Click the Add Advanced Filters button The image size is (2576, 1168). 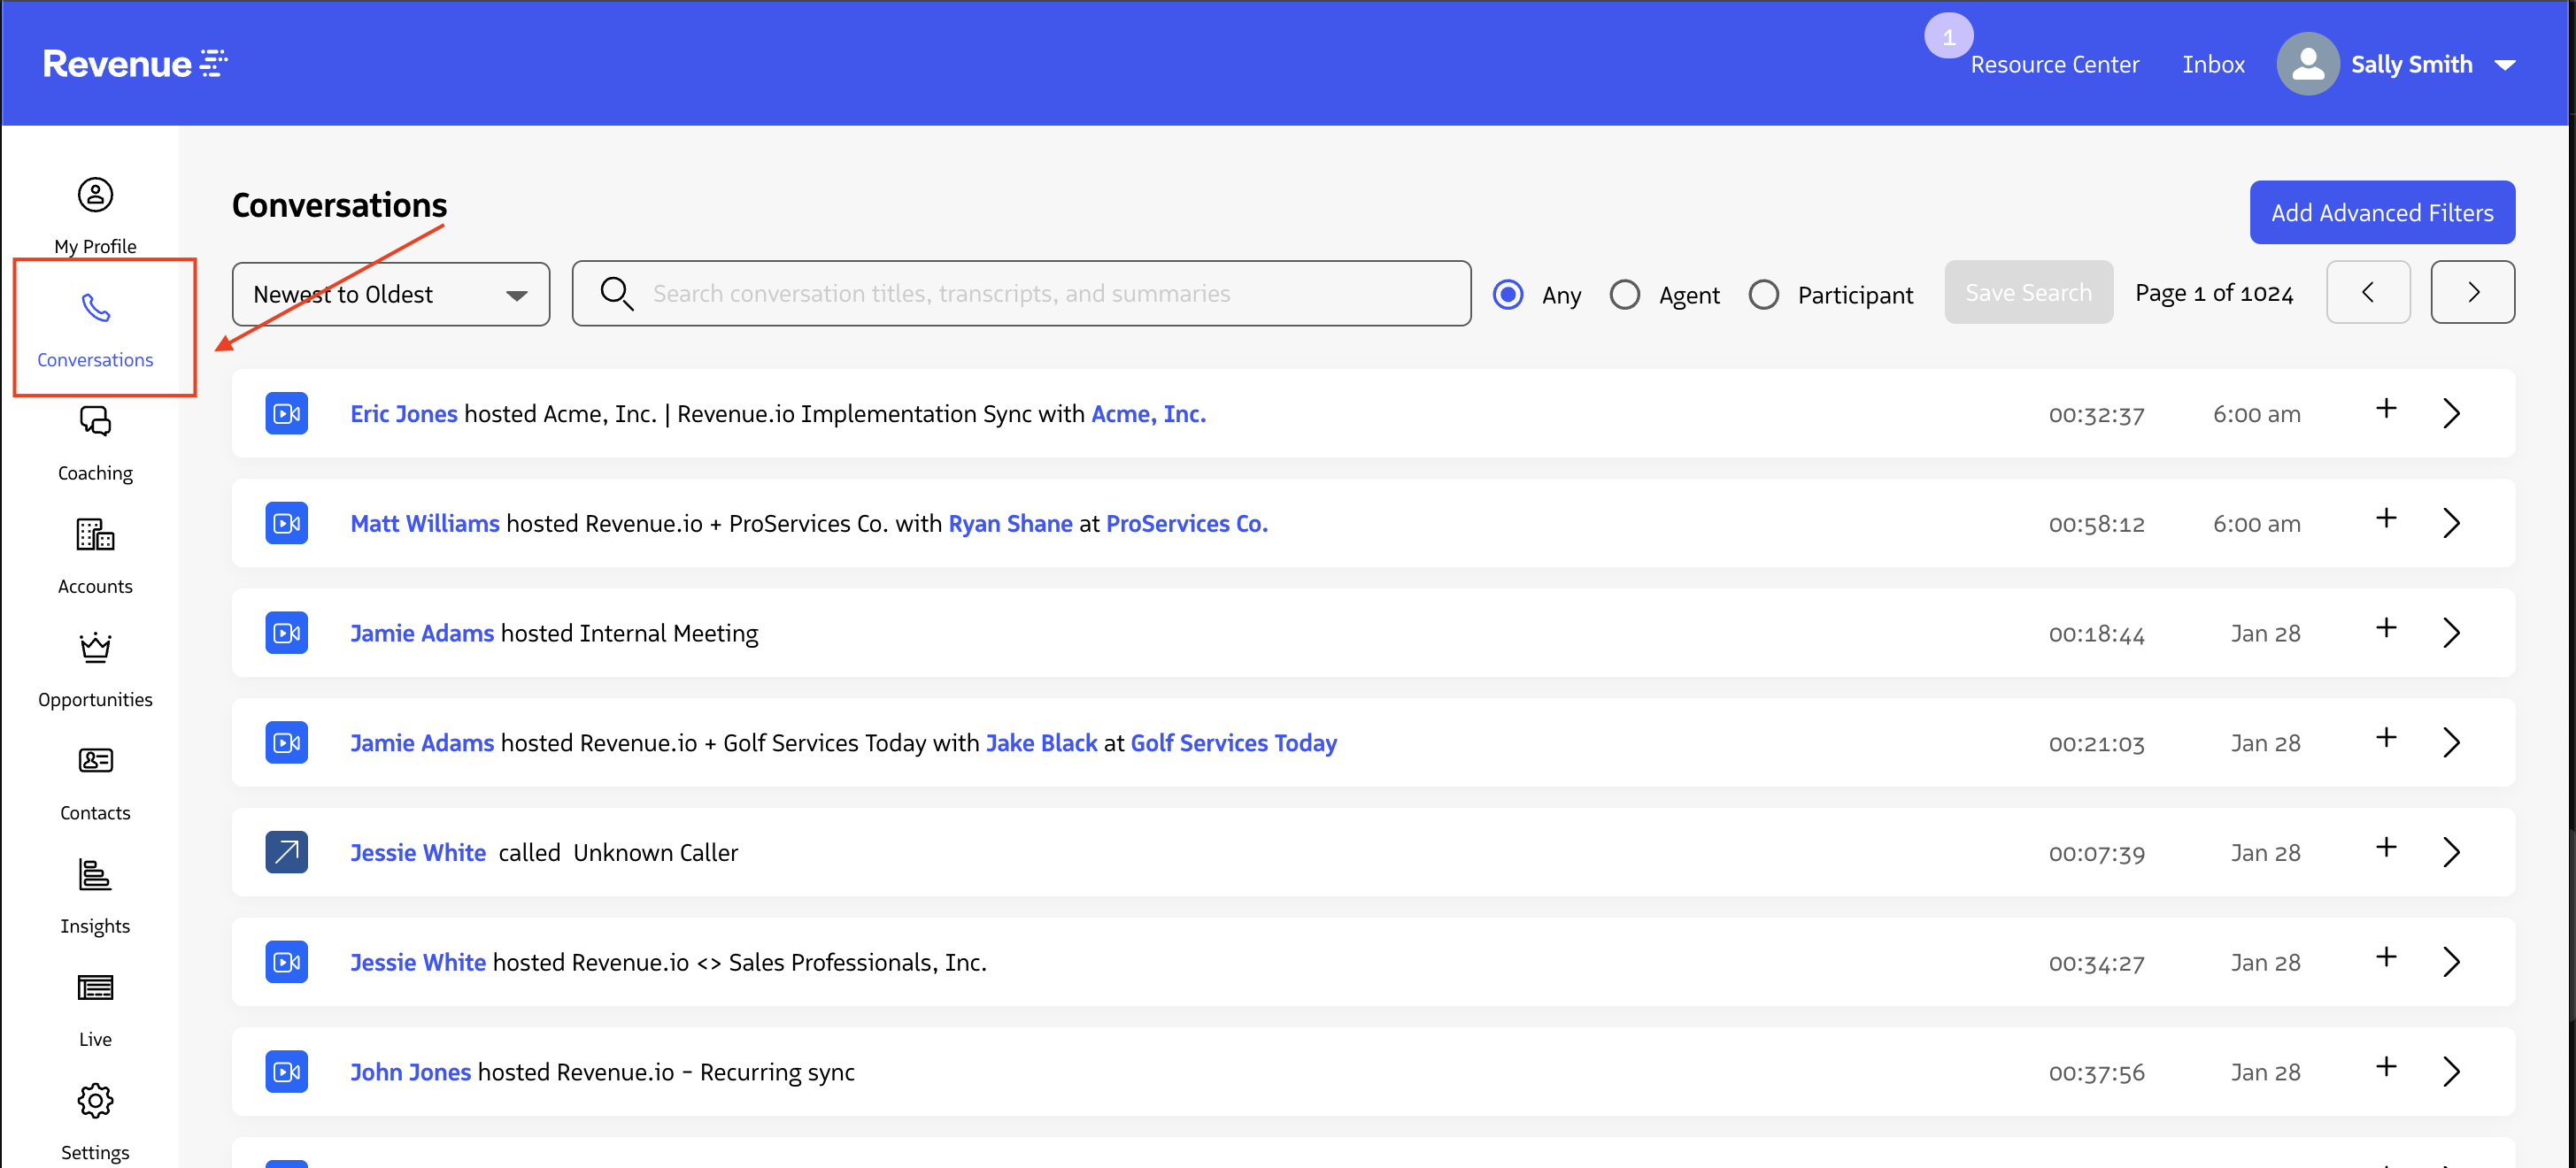(x=2382, y=212)
